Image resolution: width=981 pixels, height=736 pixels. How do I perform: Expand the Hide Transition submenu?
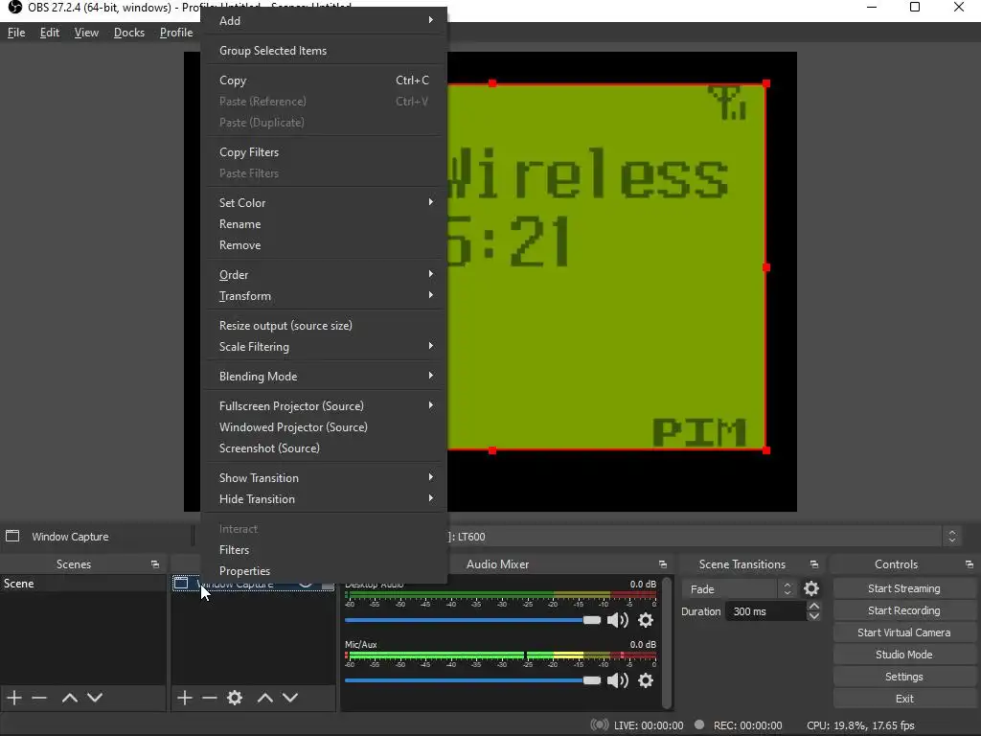pyautogui.click(x=326, y=499)
